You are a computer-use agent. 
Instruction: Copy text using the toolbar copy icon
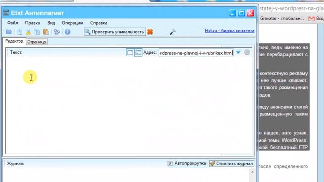coord(37,32)
